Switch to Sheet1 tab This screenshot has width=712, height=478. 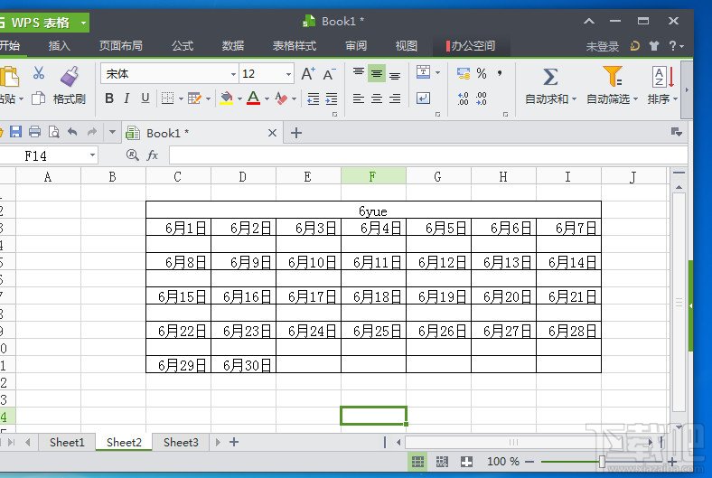tap(67, 442)
